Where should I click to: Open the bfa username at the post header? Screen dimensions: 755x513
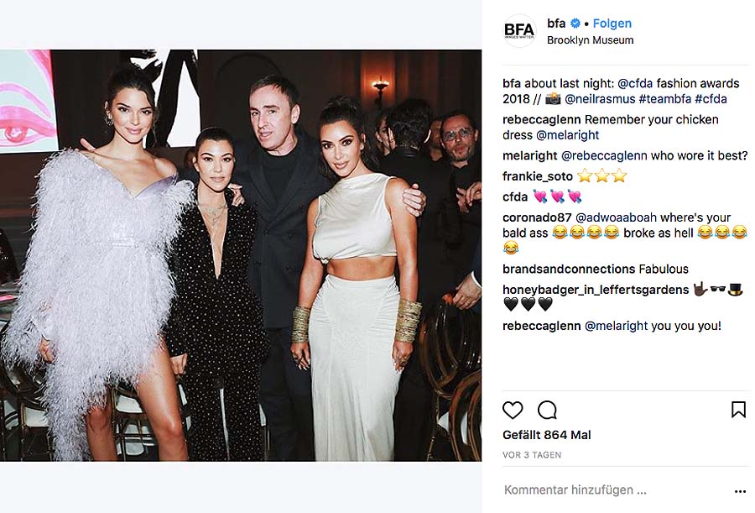(556, 24)
